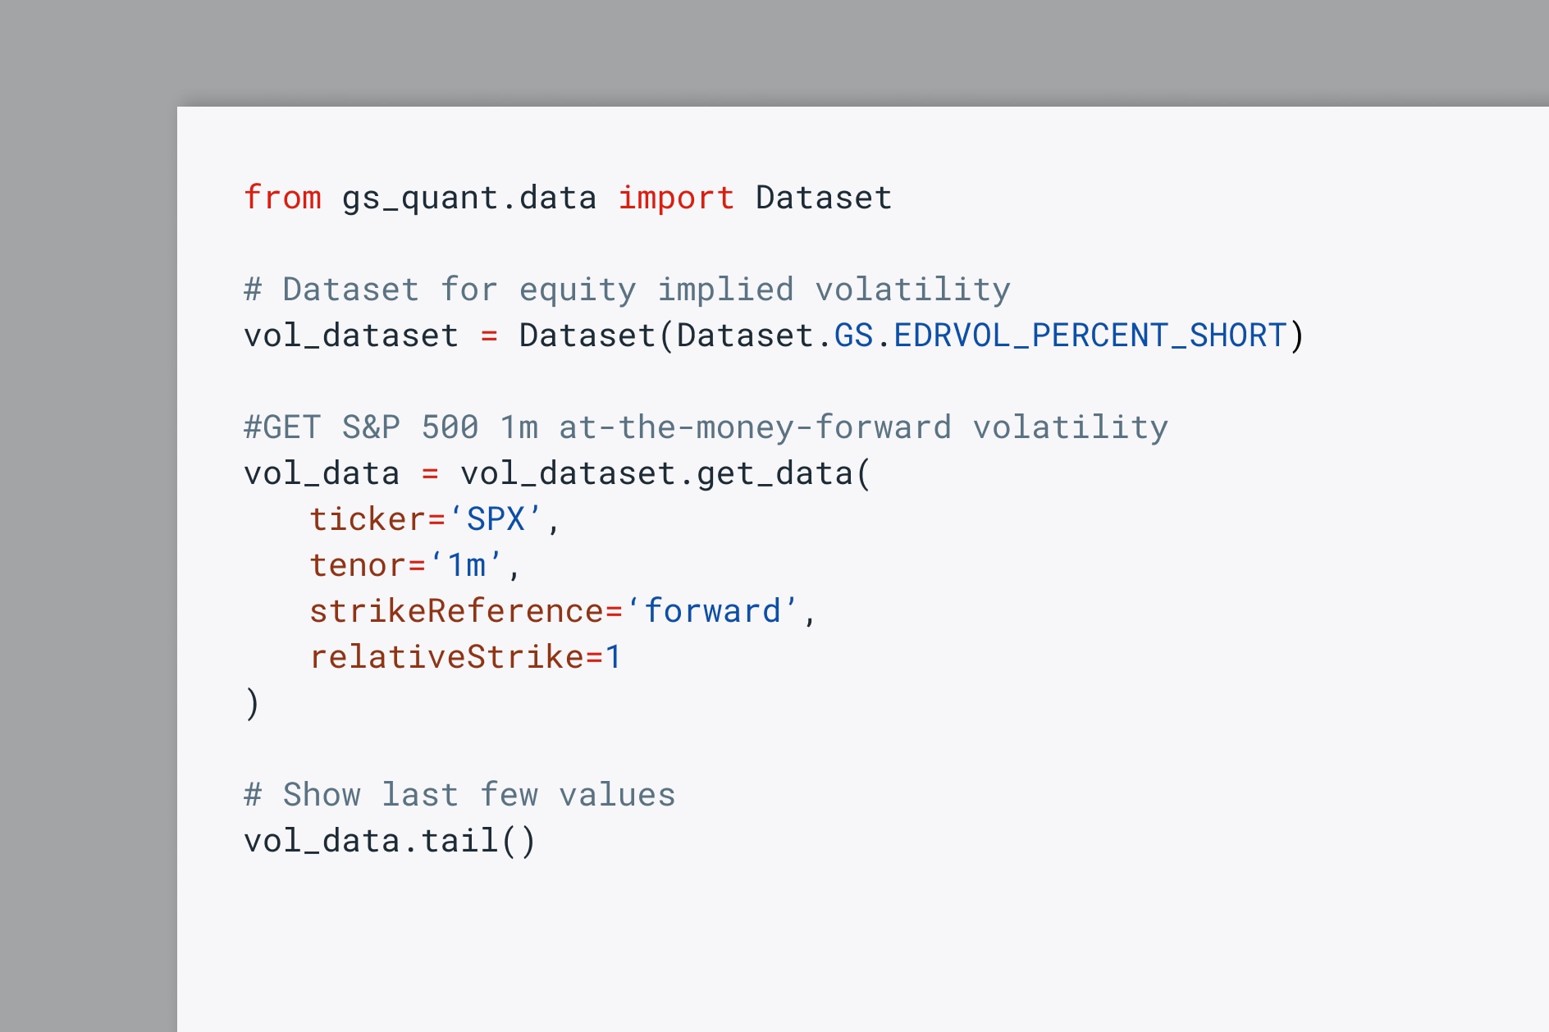Click the '# Show last few values' comment
1549x1032 pixels.
(459, 795)
